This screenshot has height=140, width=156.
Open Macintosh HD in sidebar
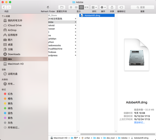[24, 64]
